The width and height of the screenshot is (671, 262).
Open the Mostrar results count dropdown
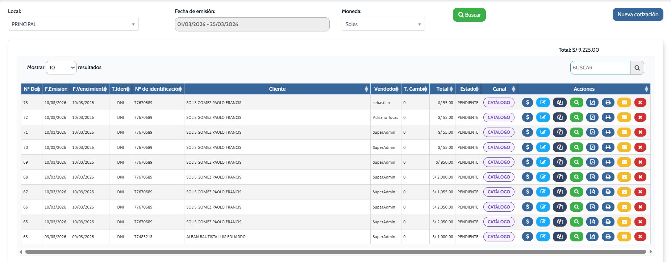61,68
